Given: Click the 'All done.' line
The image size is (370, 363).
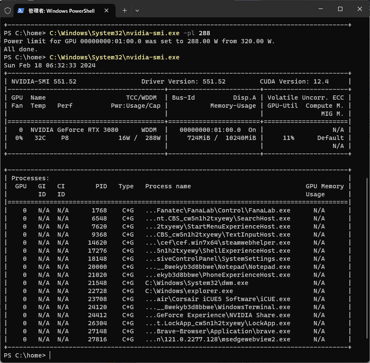Looking at the screenshot, I should [21, 49].
